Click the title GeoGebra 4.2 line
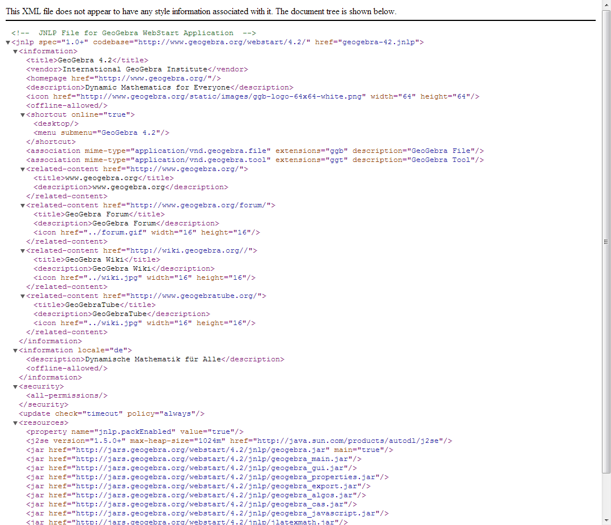 [87, 61]
